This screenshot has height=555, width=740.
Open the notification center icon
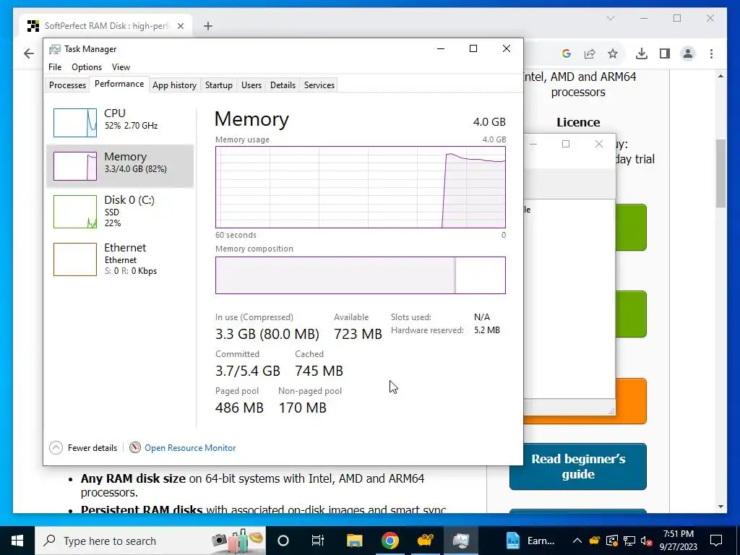coord(716,541)
